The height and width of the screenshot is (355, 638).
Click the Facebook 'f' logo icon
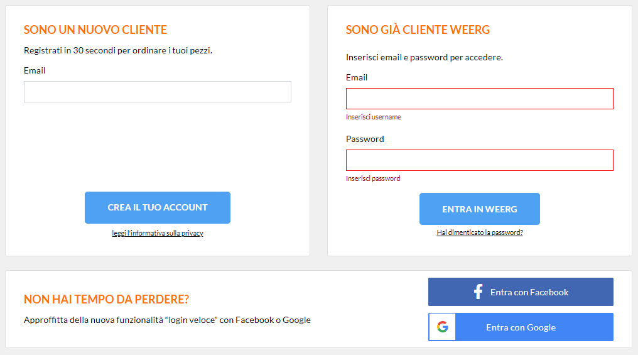478,292
